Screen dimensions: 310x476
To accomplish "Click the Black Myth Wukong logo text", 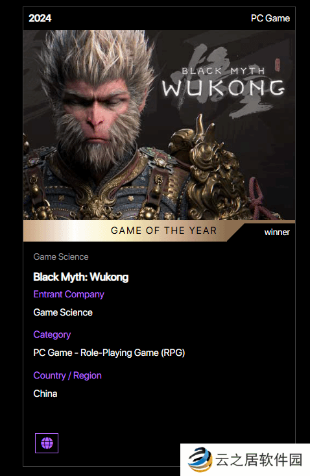I will [224, 82].
